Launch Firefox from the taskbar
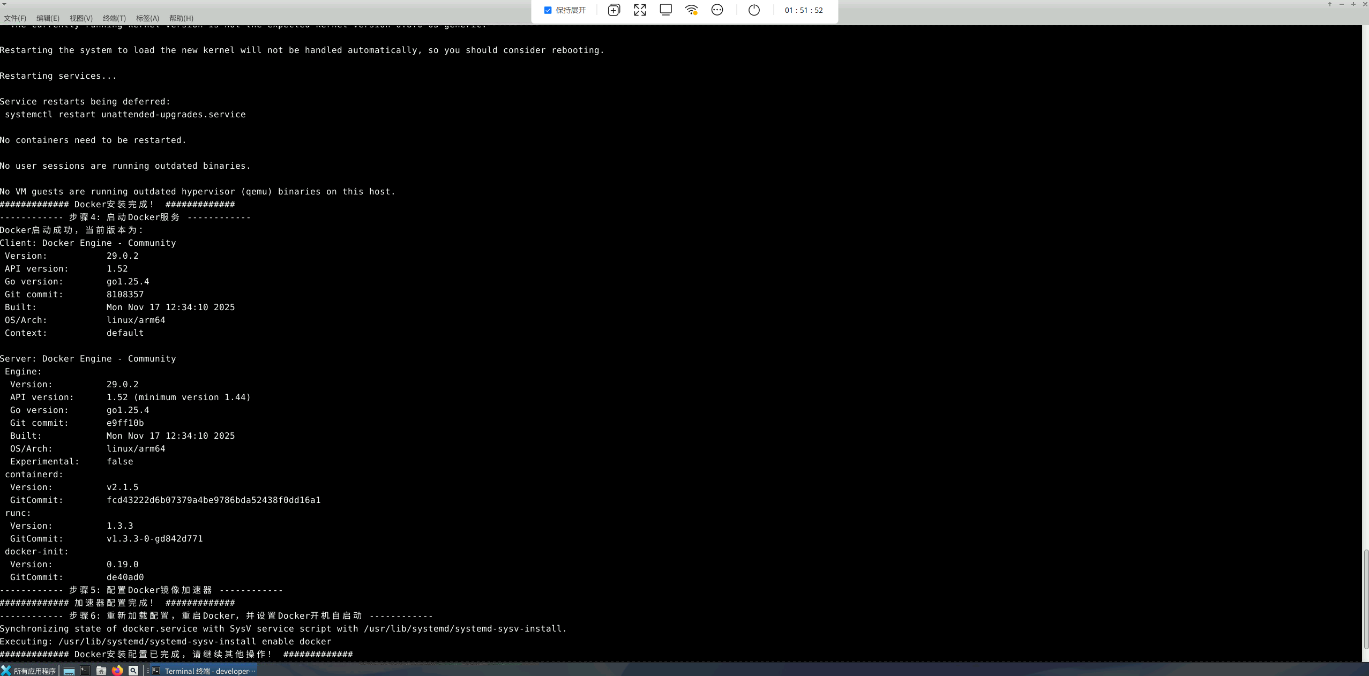Screen dimensions: 1369x676 117,671
